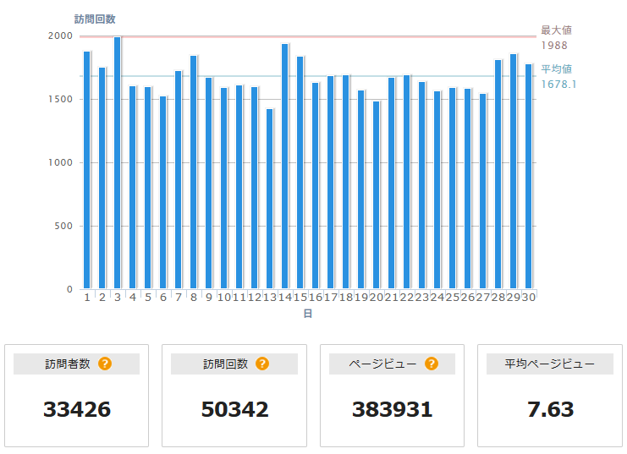This screenshot has width=627, height=454.
Task: Select the bar for day 23
Action: click(x=421, y=185)
